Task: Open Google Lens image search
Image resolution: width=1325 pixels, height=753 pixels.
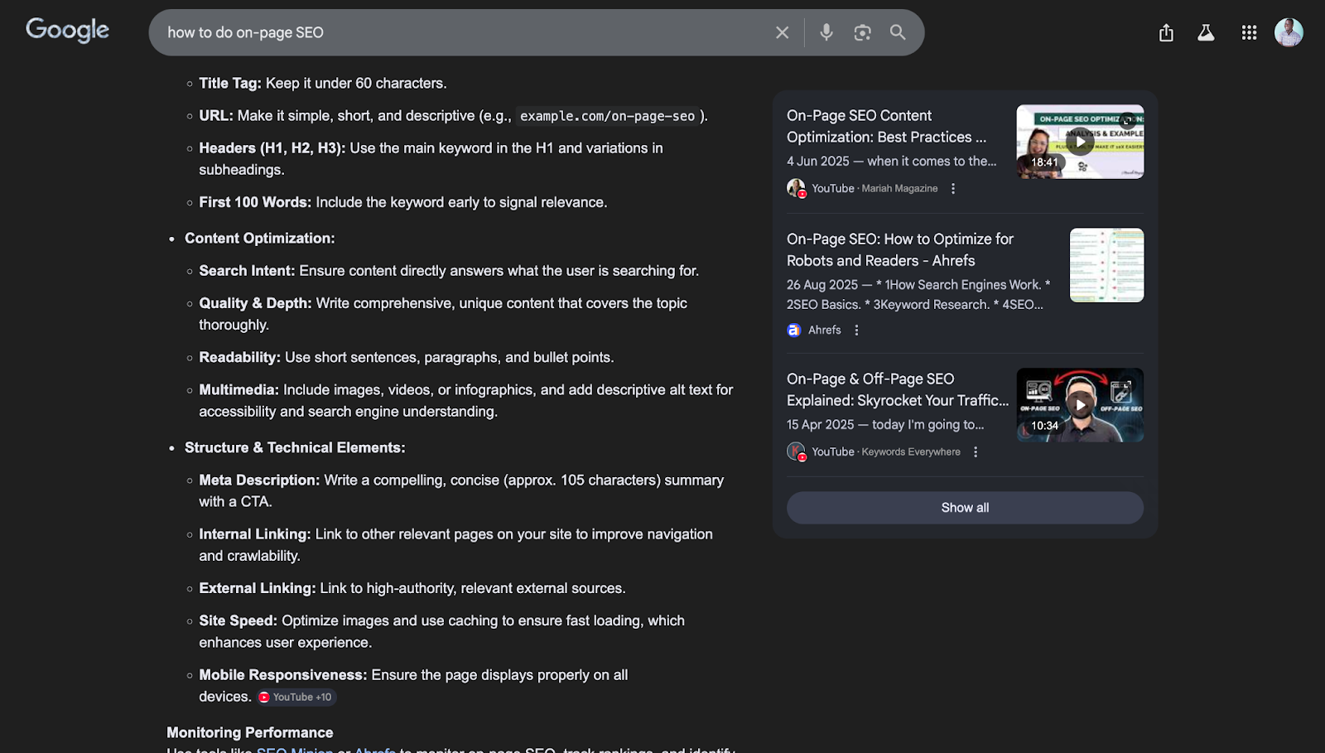Action: click(x=862, y=32)
